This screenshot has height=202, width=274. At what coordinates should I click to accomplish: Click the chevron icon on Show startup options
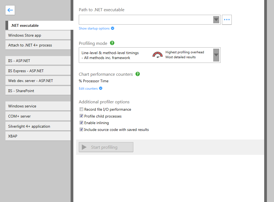click(113, 28)
